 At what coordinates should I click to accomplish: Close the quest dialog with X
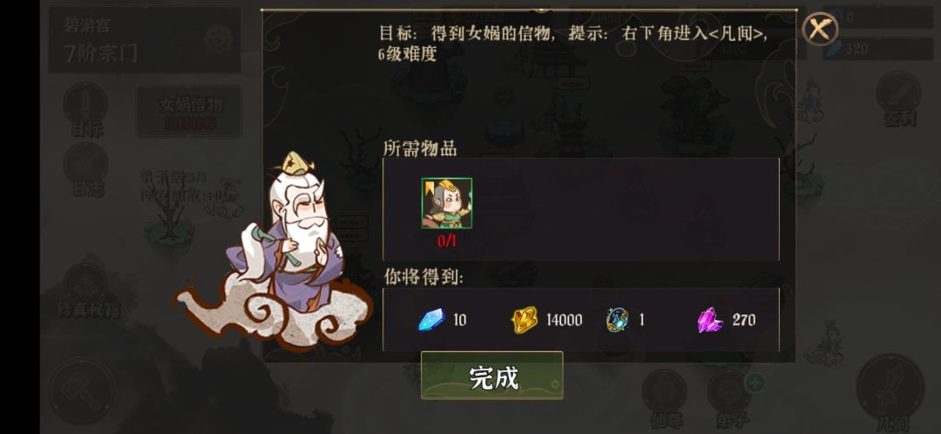click(x=820, y=29)
